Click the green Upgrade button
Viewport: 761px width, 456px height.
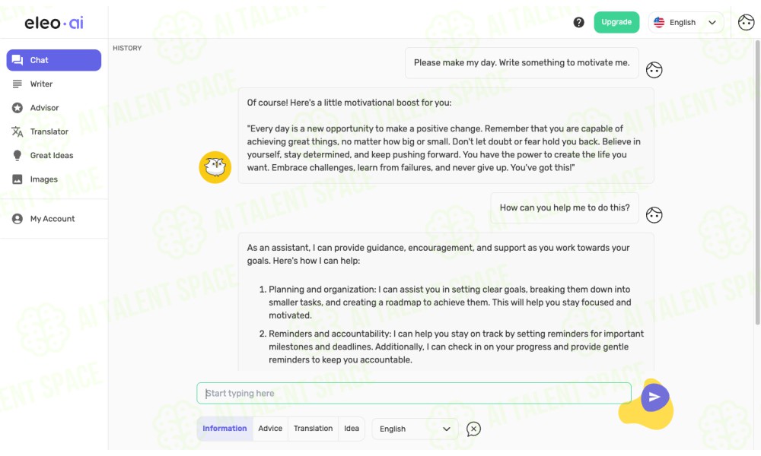coord(616,22)
